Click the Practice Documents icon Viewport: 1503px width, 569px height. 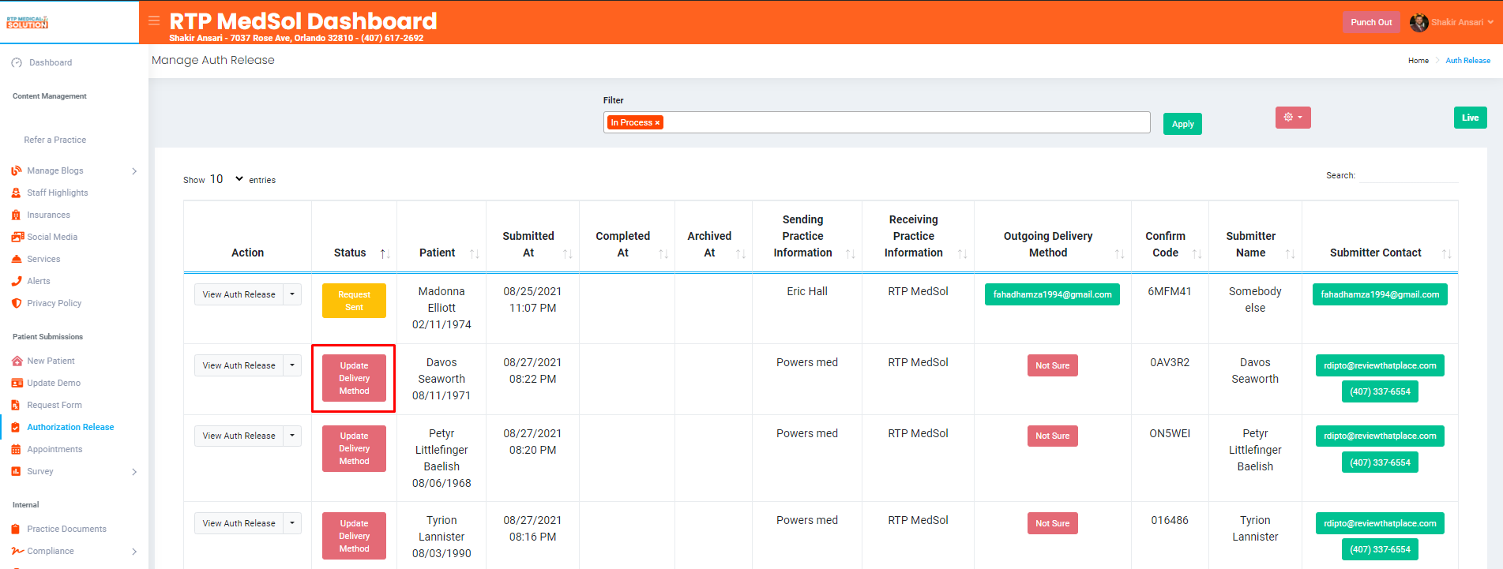coord(17,529)
